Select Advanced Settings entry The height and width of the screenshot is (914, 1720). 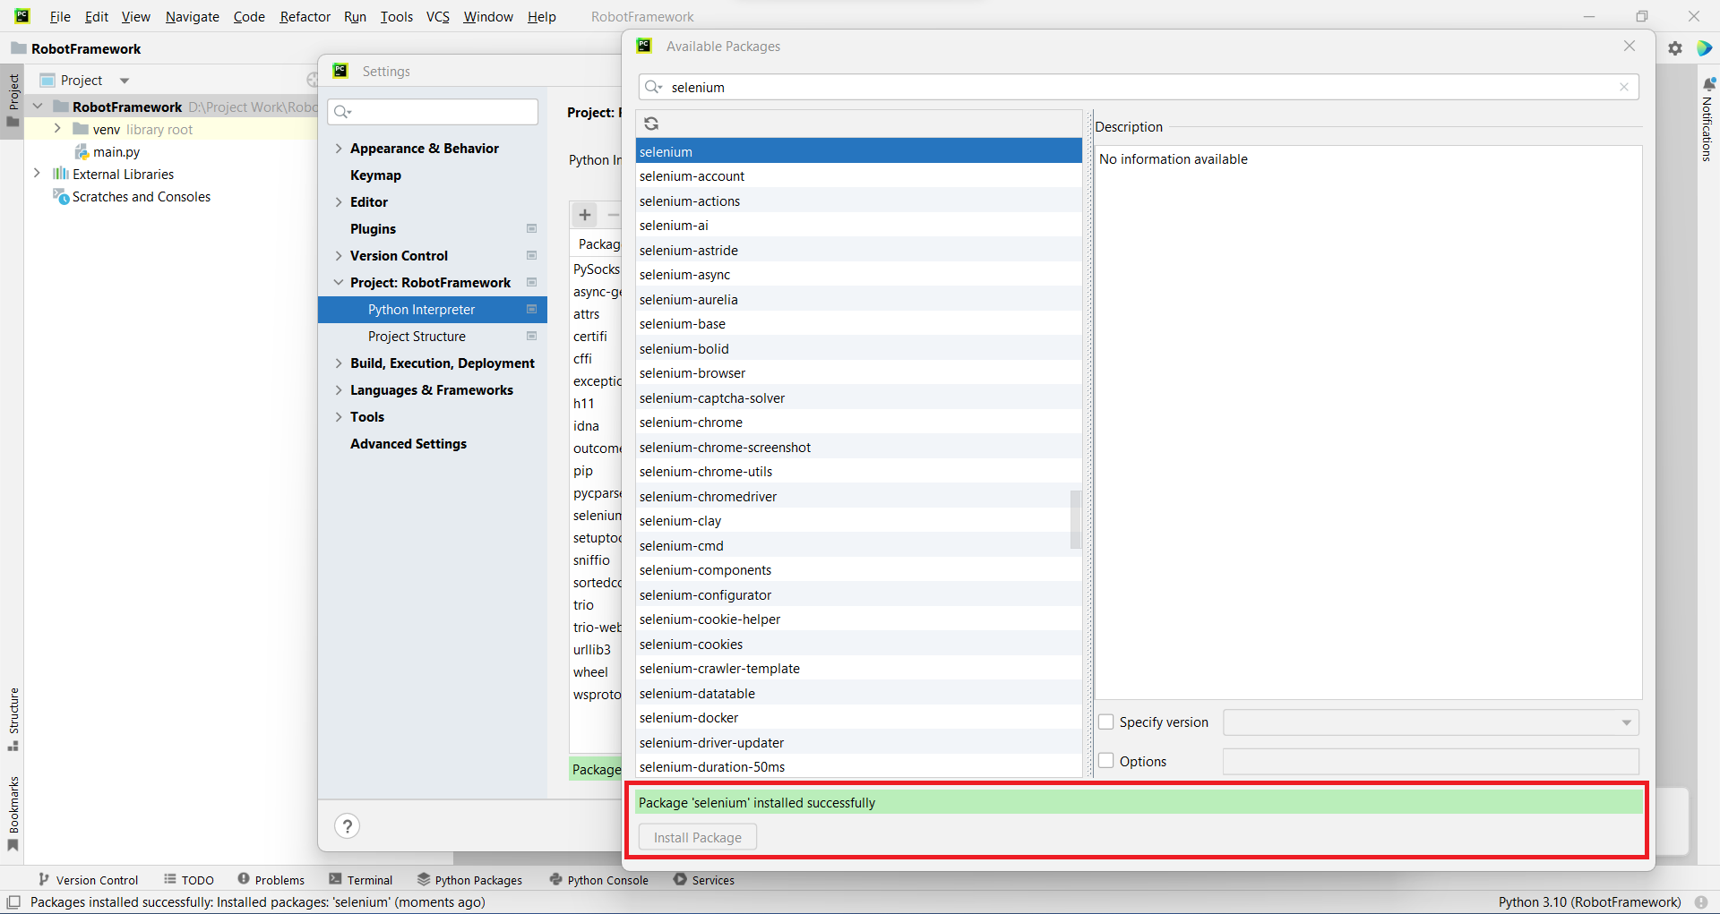(x=408, y=444)
